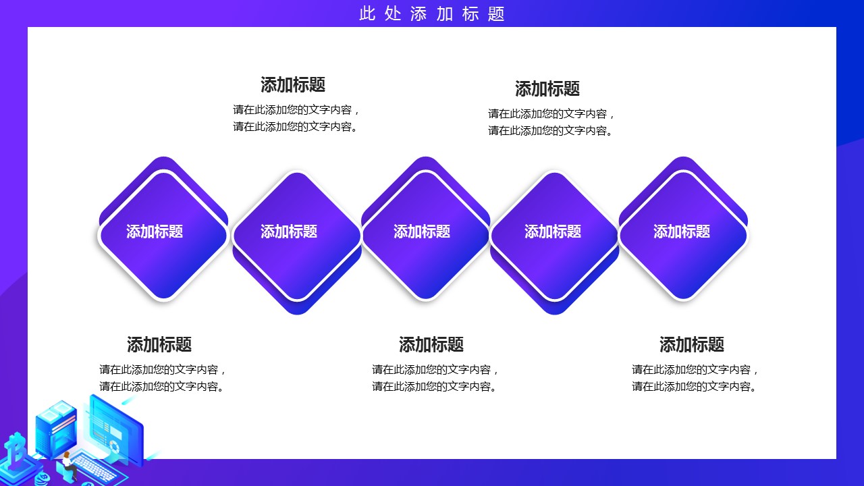The image size is (864, 486).
Task: Select the body text above the fourth diamond
Action: 551,122
